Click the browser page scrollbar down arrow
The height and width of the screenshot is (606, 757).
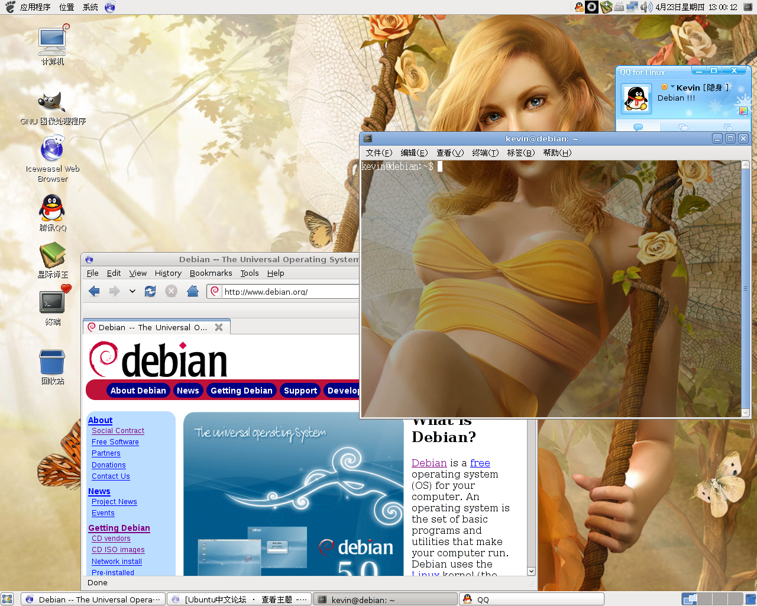[x=531, y=571]
